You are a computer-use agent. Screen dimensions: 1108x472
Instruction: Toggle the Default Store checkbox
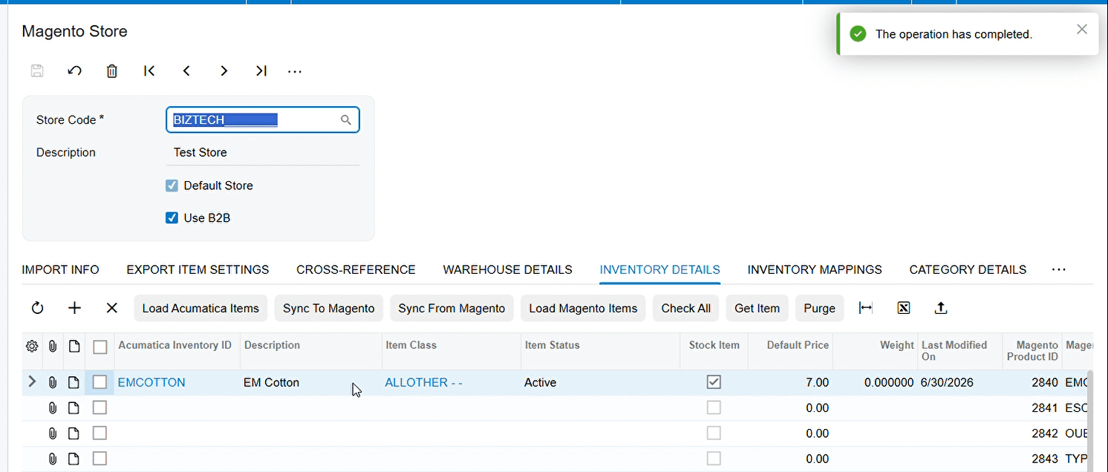[x=172, y=186]
